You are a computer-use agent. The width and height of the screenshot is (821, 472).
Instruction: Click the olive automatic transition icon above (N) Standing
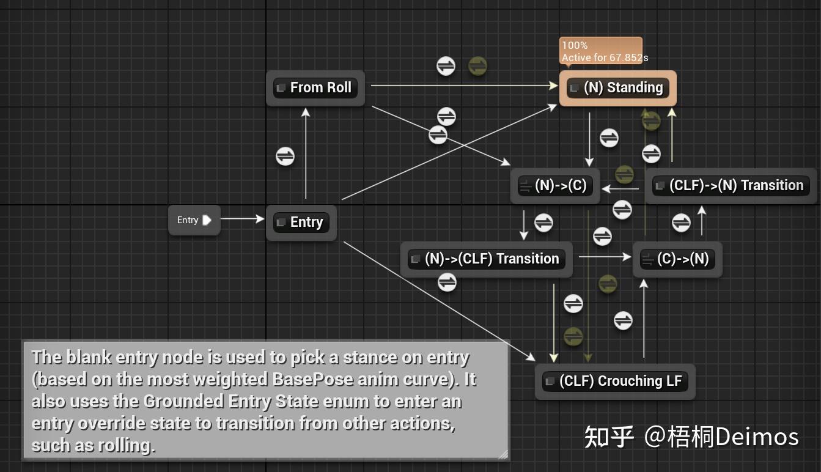[x=651, y=120]
